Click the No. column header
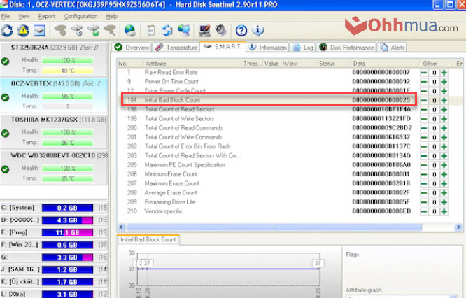The height and width of the screenshot is (298, 466). point(130,64)
